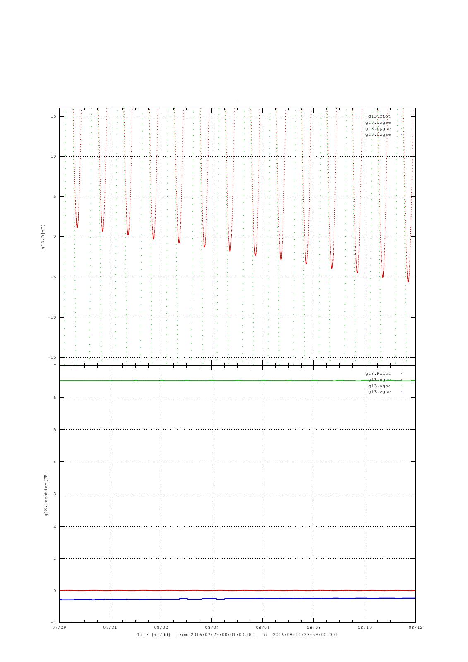The height and width of the screenshot is (662, 468).
Task: Click the -15 tick on the B[nT] axis
Action: pos(52,357)
